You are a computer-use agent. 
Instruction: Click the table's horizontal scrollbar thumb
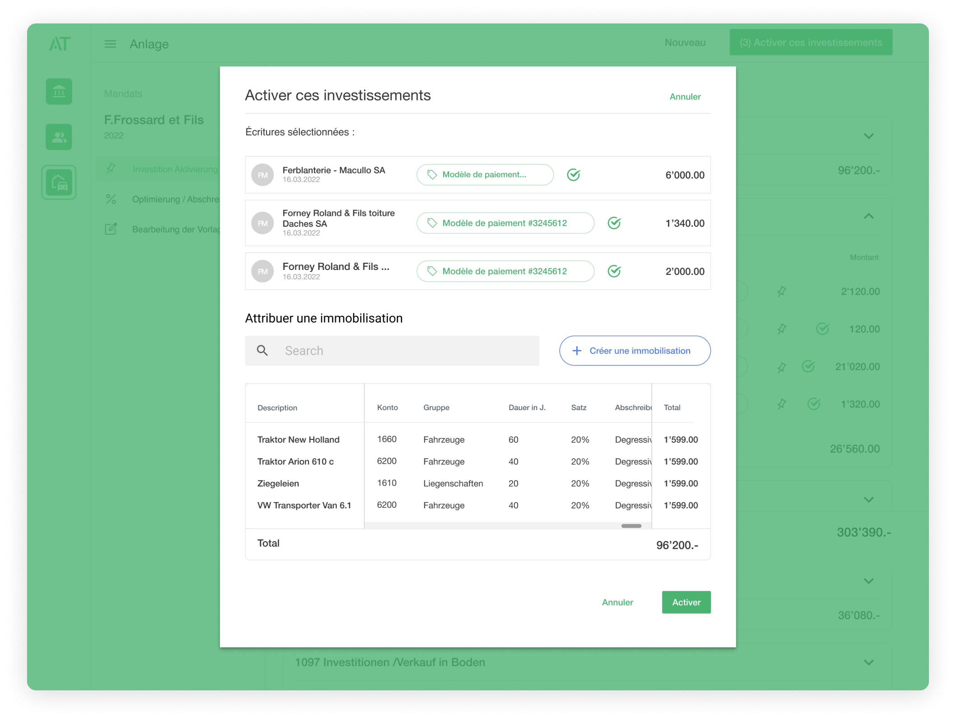(x=631, y=526)
